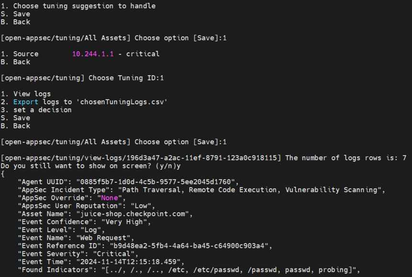Click the cyan word Export
This screenshot has width=412, height=277.
25,102
